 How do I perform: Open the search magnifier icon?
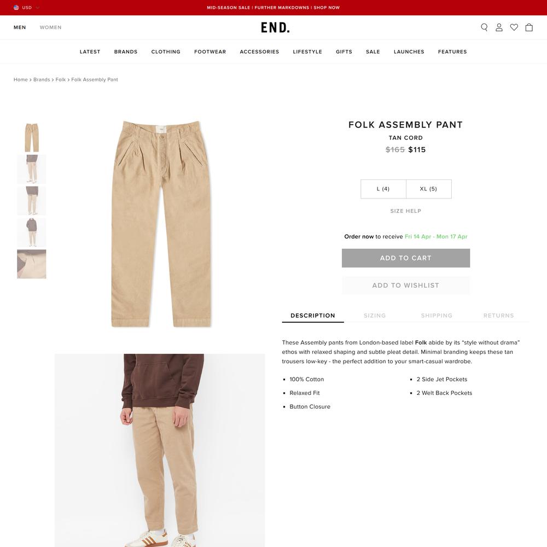point(484,27)
